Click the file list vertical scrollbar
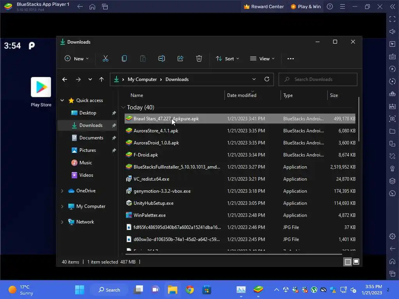399x299 pixels. 359,119
